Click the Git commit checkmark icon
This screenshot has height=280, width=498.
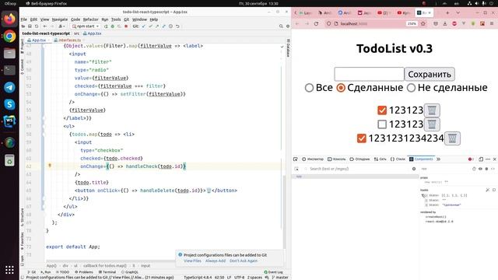tap(150, 26)
